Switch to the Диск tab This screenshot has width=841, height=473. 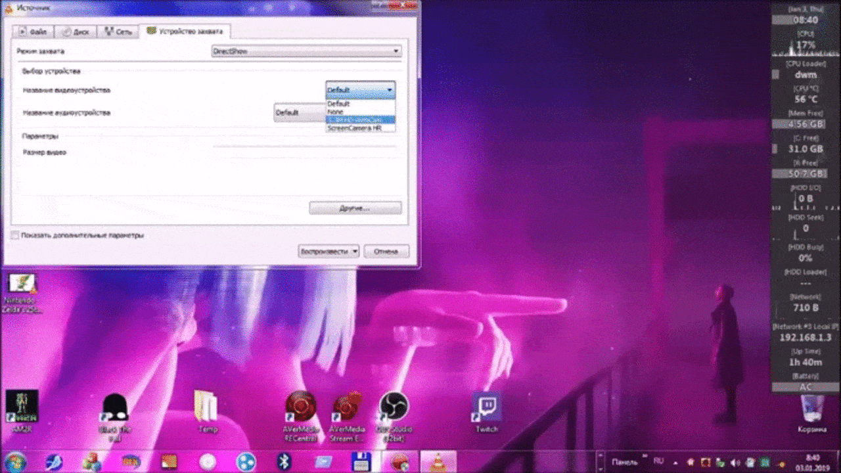tap(76, 32)
